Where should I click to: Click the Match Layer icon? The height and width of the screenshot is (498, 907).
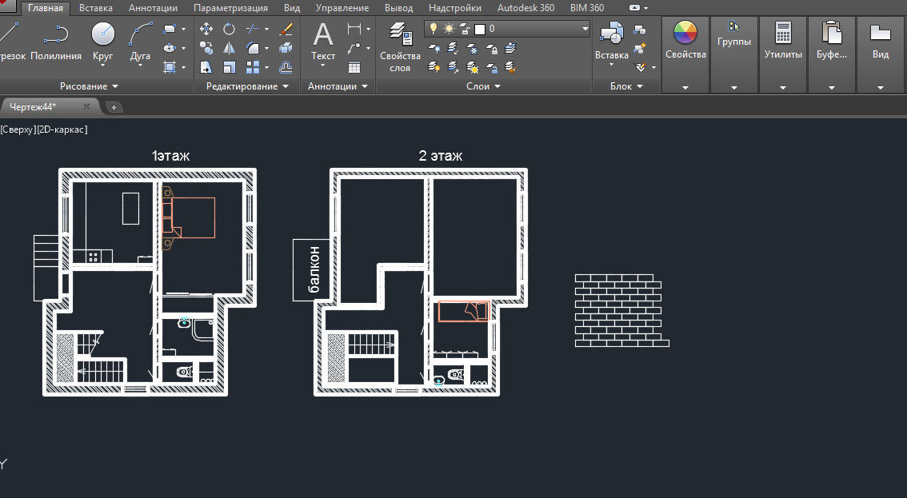[510, 68]
